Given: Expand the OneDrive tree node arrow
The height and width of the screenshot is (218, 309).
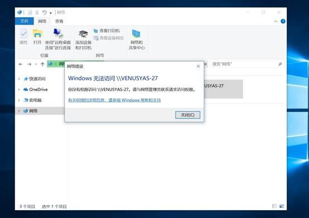Looking at the screenshot, I should pos(19,90).
